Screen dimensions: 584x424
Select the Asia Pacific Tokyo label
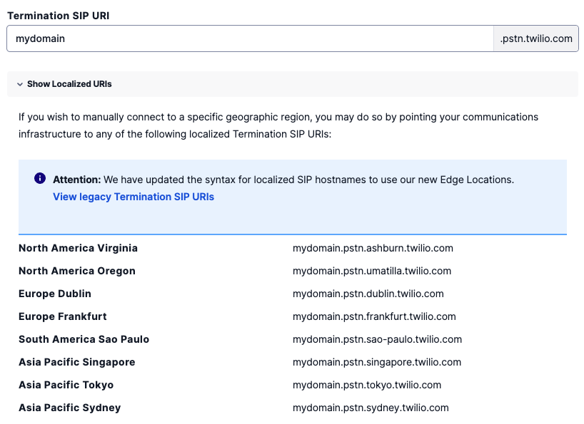click(x=66, y=385)
